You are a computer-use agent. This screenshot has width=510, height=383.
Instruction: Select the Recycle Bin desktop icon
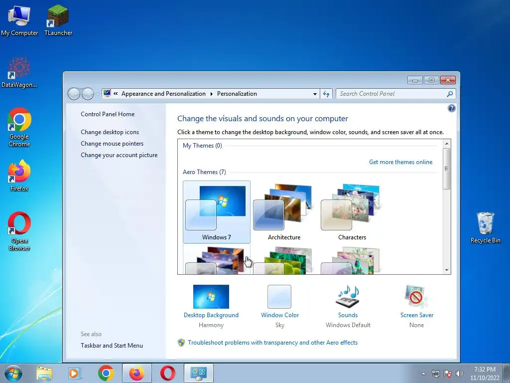[485, 227]
